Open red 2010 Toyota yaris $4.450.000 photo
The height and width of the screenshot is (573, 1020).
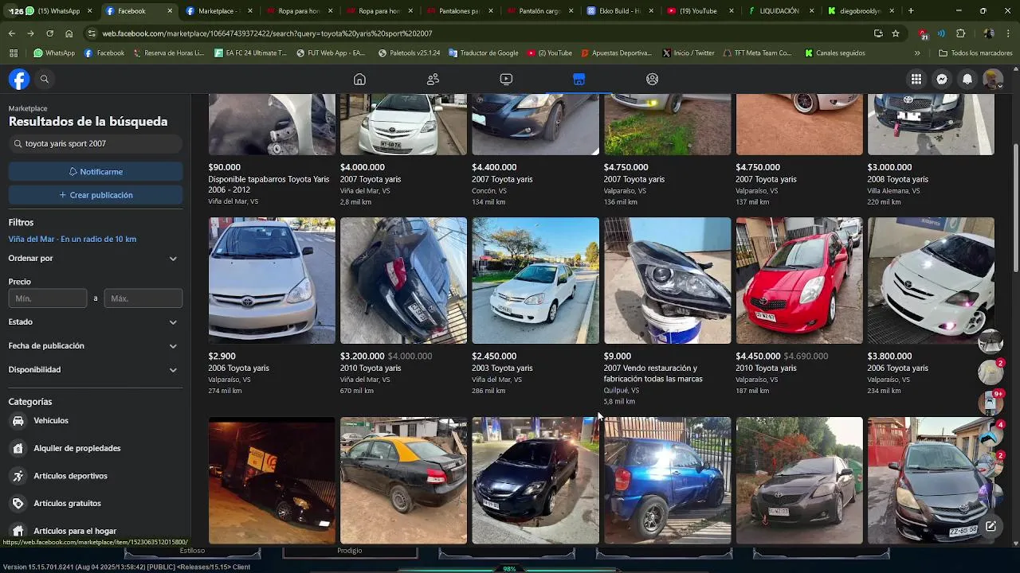[799, 281]
